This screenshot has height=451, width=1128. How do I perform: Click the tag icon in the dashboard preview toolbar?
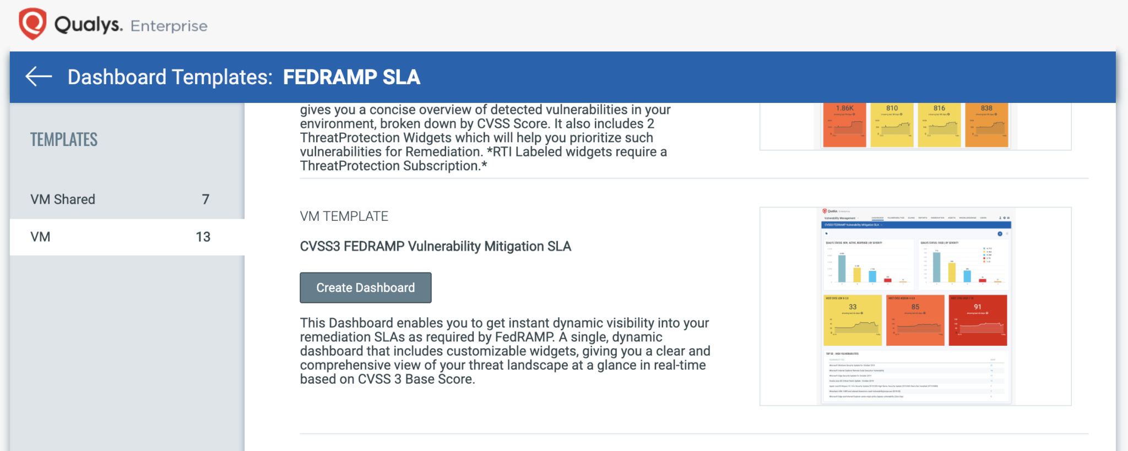click(x=826, y=233)
